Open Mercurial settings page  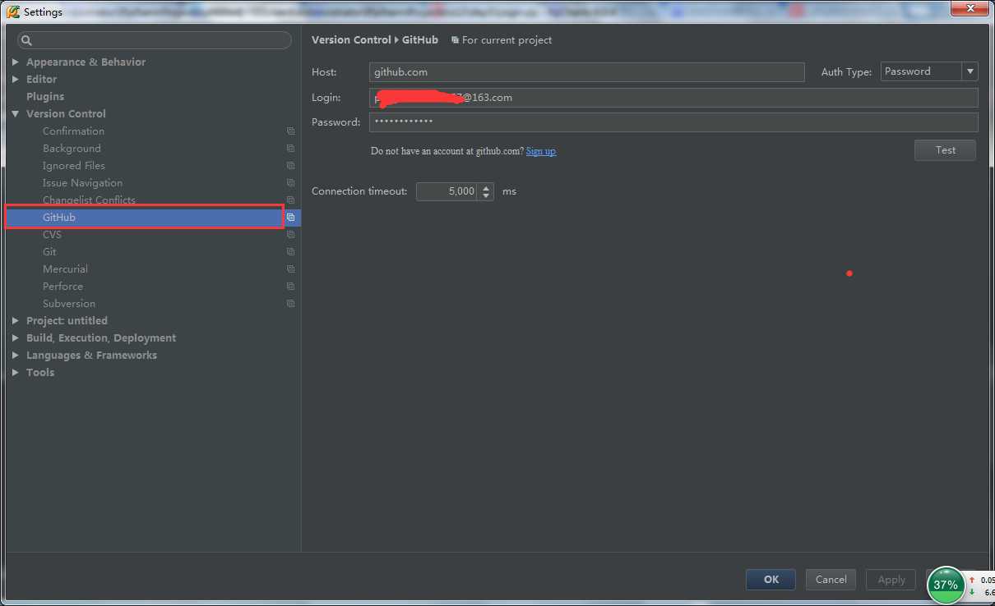pyautogui.click(x=65, y=269)
